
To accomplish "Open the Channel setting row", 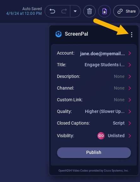I will pos(94,88).
